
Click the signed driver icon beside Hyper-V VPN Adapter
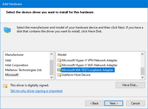(x=59, y=60)
